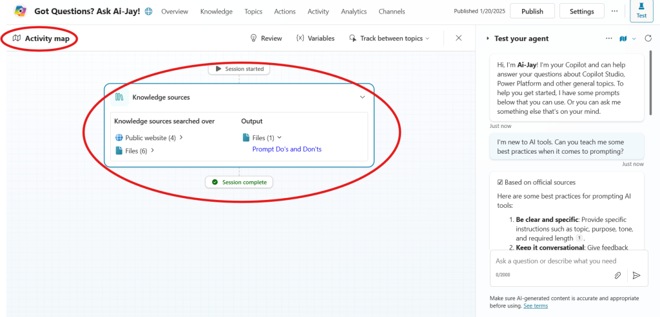Go to the Topics tab
Screen dimensions: 660x317
(253, 12)
